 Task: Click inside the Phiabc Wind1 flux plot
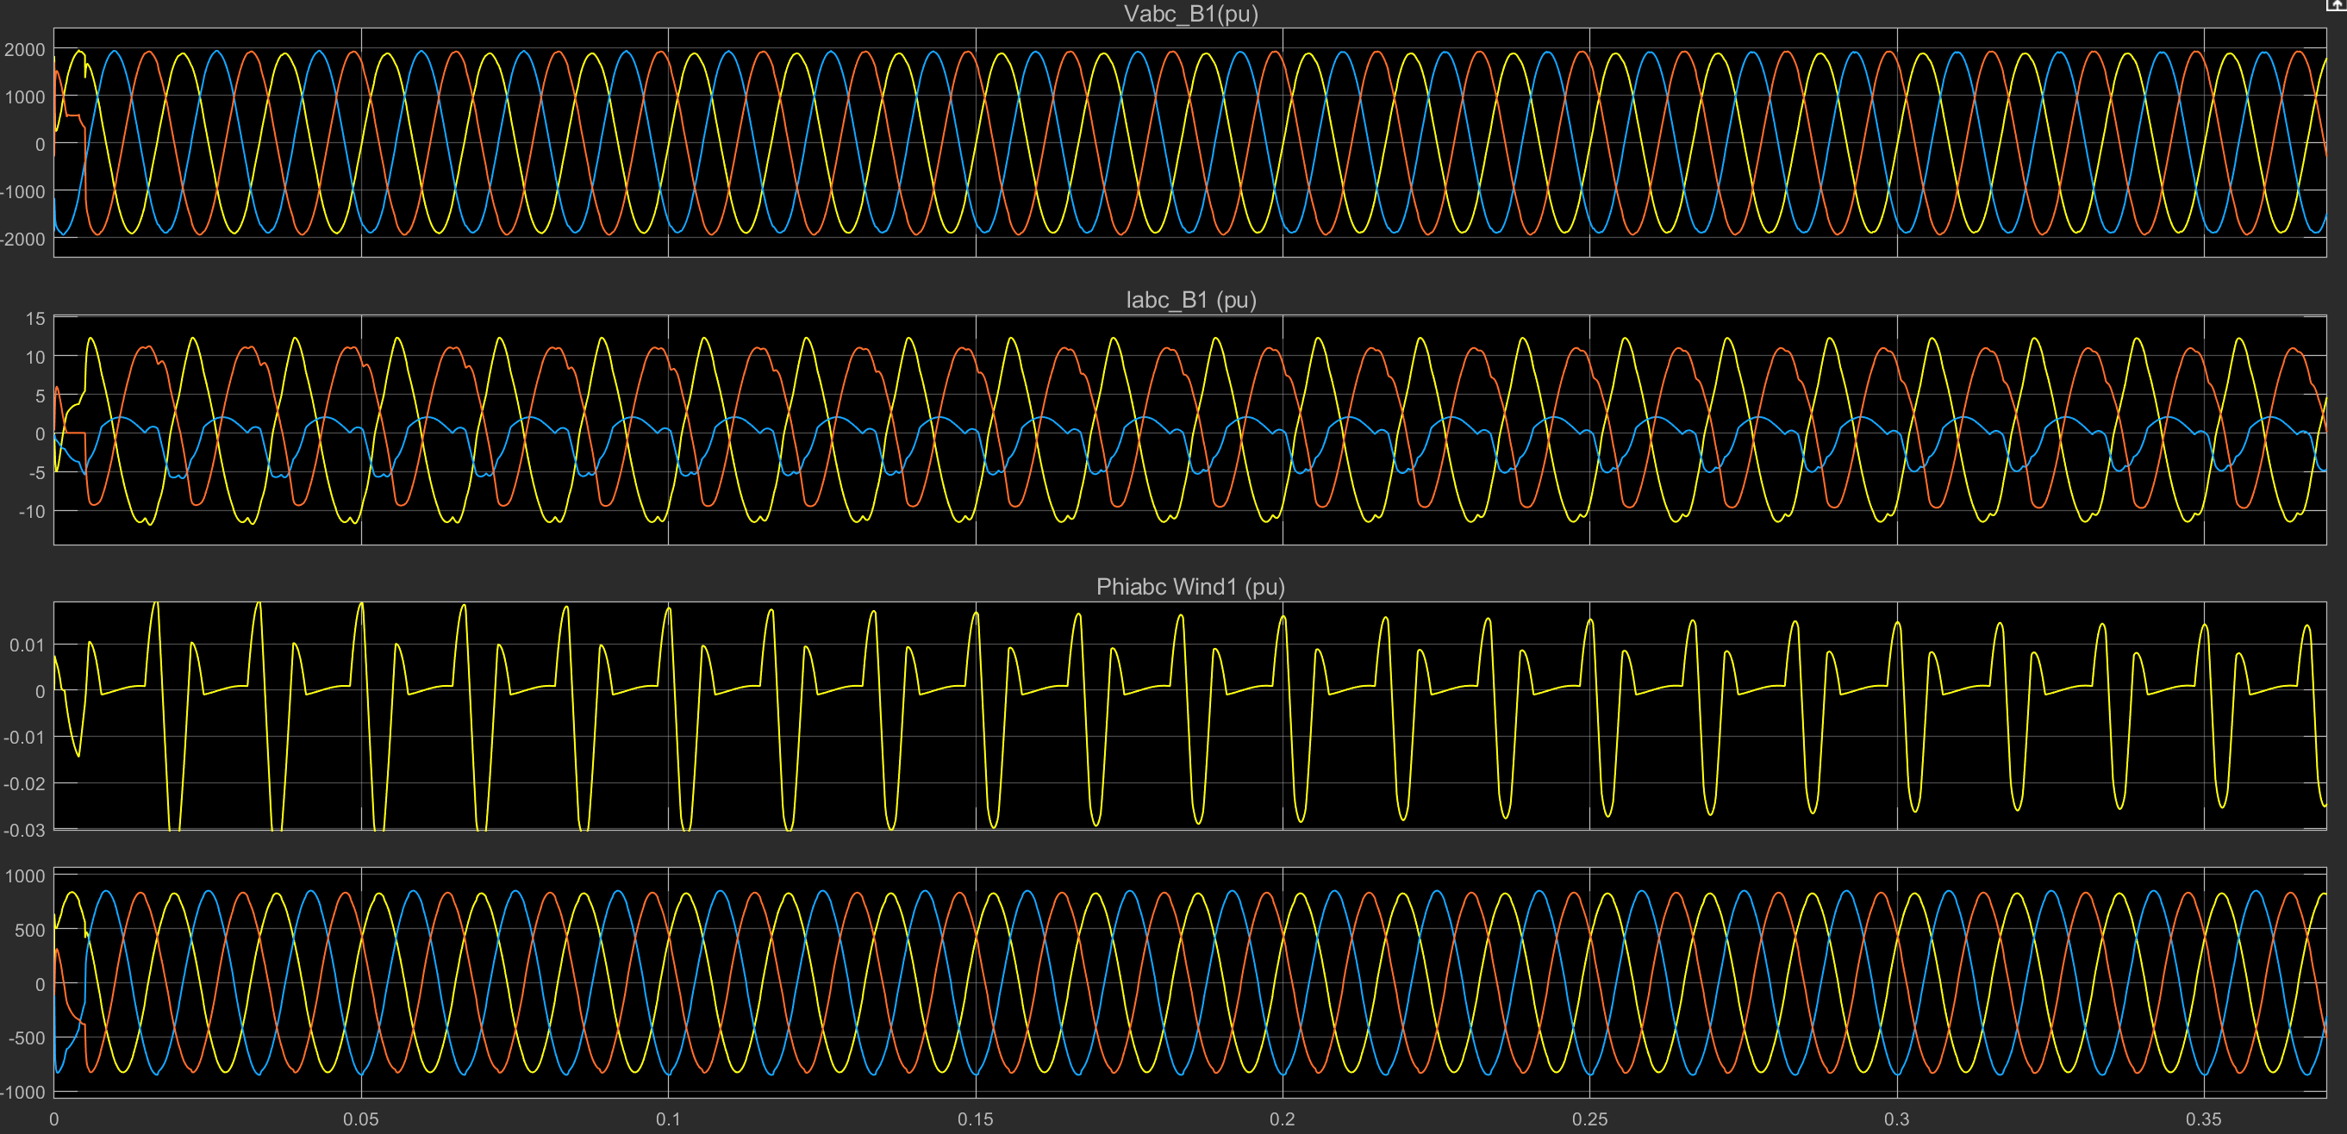point(1190,716)
